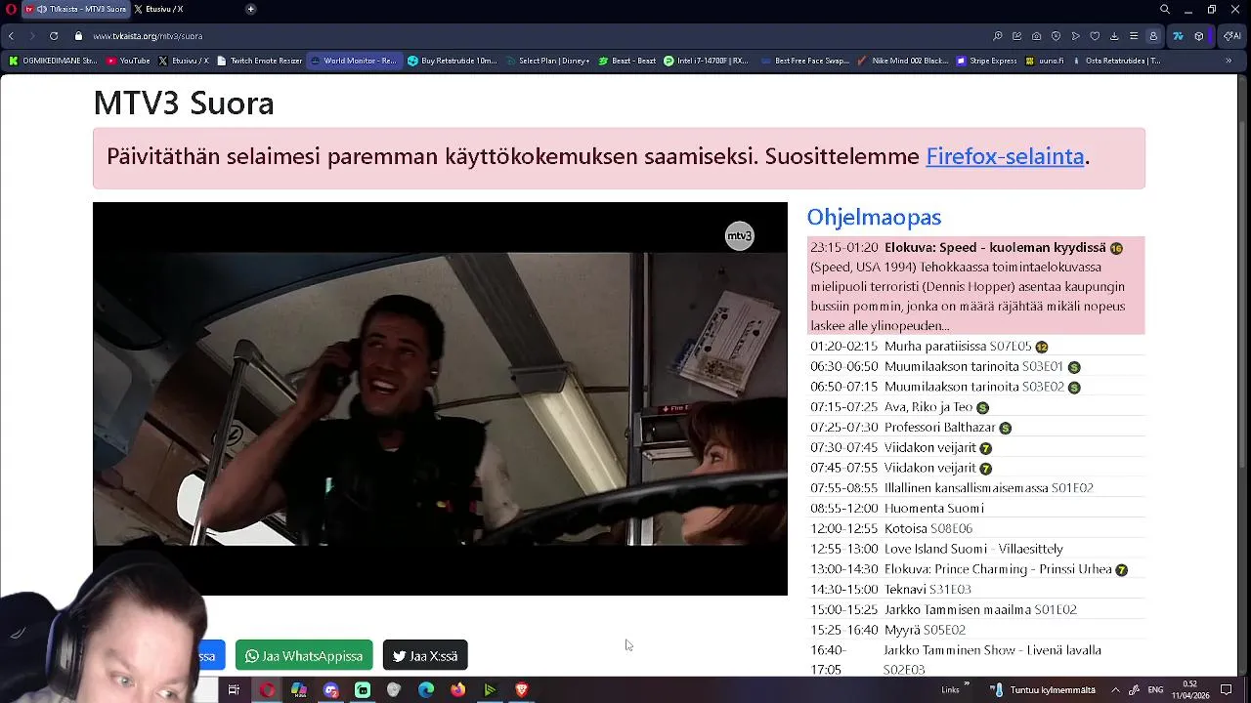Select Elokuva: Speed - kuoleman kyydissä listing
1251x703 pixels.
[975, 286]
